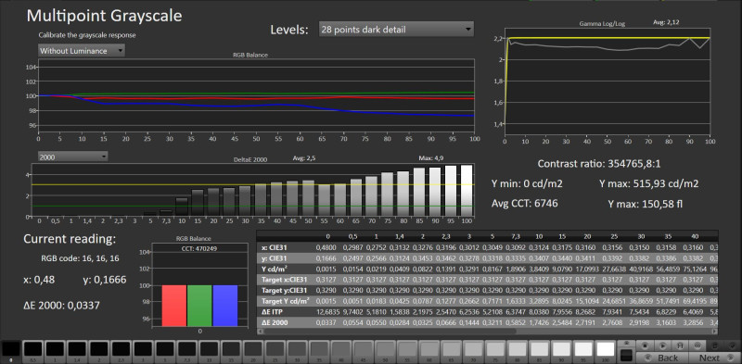Click the tallest DeltaE bar at 100
The width and height of the screenshot is (742, 364).
(467, 191)
